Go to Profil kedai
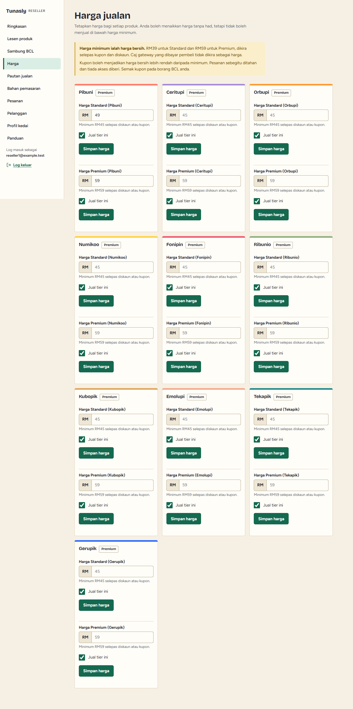The image size is (353, 709). point(32,126)
